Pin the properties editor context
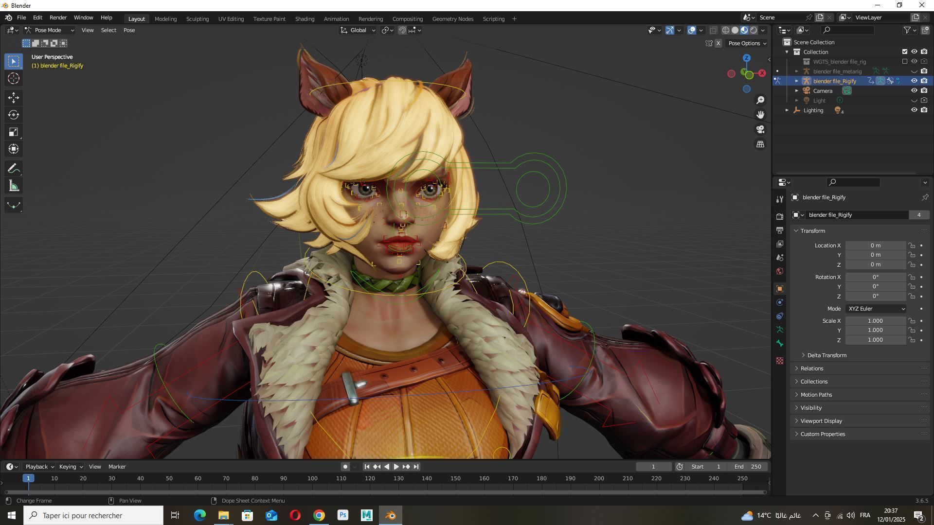934x525 pixels. point(925,197)
